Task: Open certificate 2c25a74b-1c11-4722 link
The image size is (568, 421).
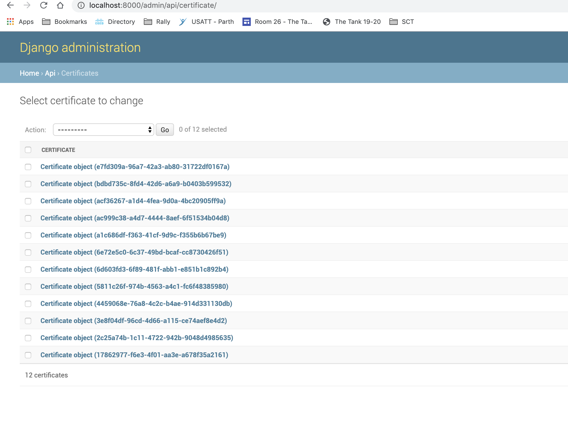Action: coord(137,338)
